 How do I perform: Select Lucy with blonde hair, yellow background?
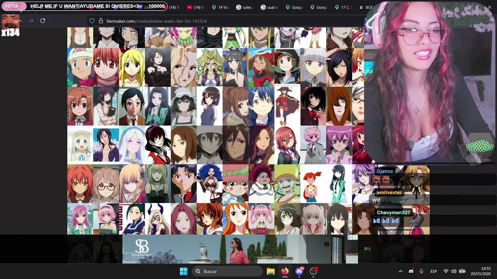[x=132, y=67]
